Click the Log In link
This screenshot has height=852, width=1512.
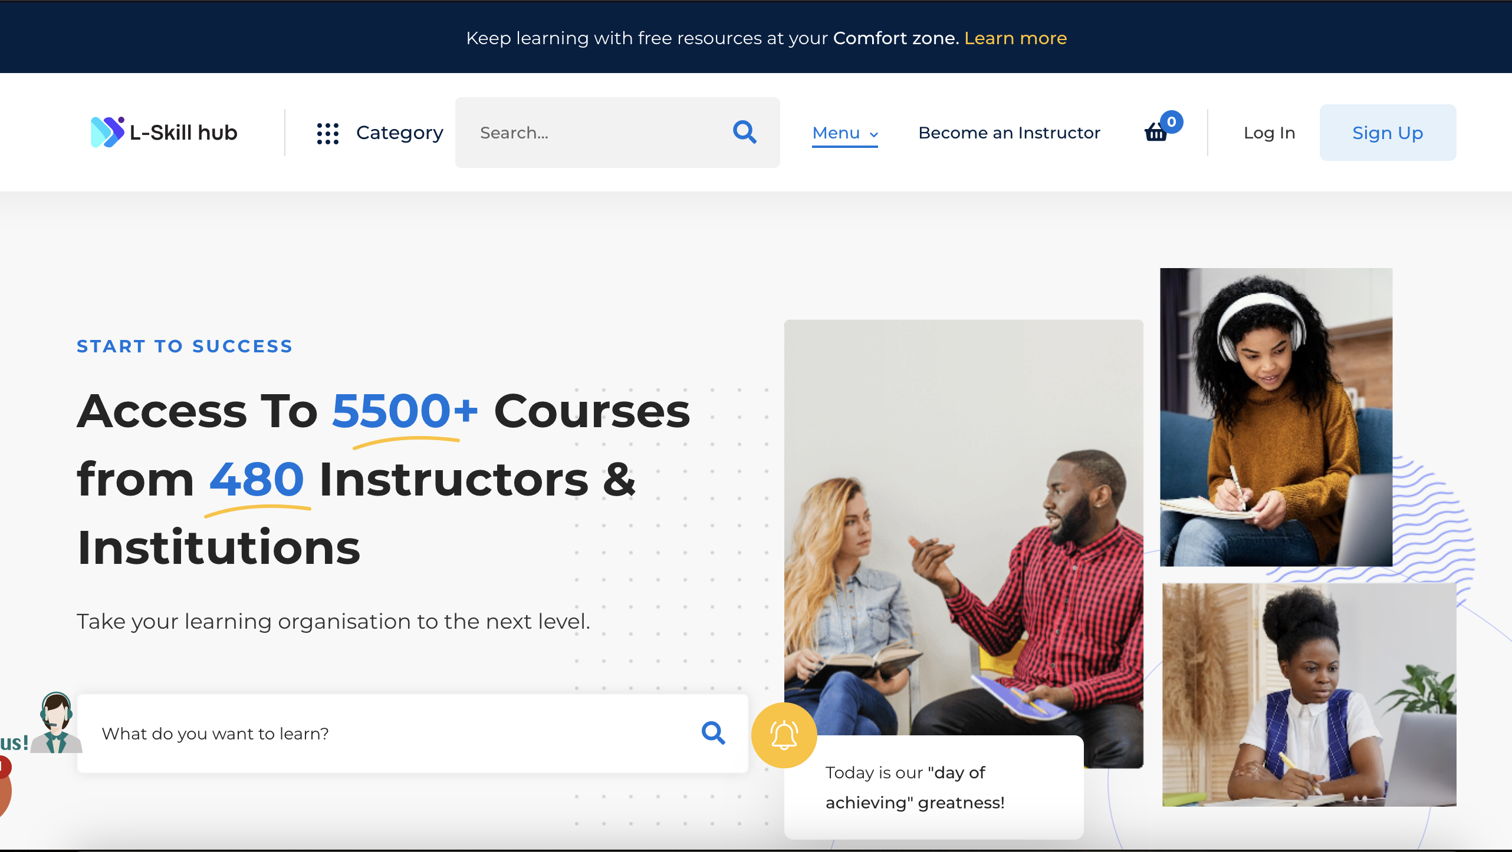[1269, 133]
